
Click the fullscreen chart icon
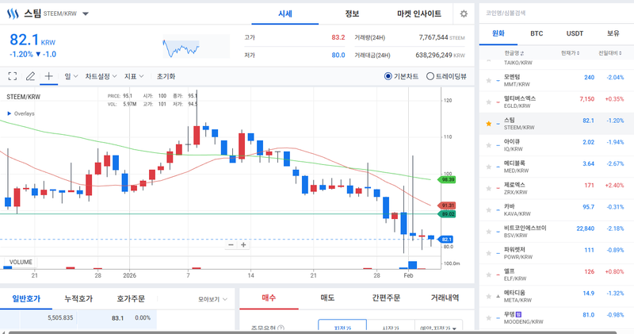coord(12,77)
